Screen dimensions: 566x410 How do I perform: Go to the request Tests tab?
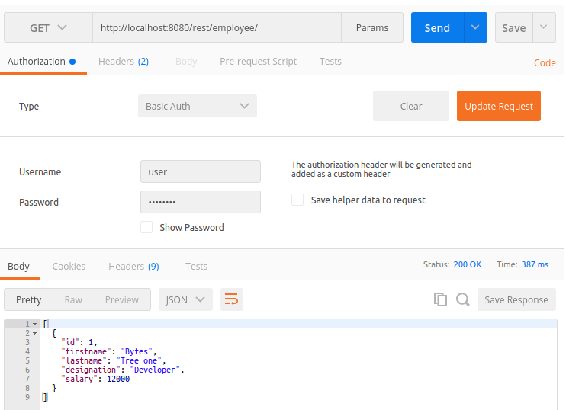click(x=330, y=62)
